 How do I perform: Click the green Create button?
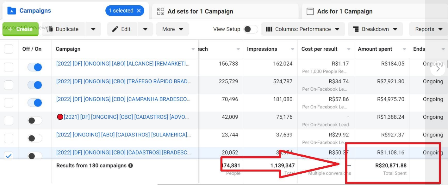tap(20, 29)
